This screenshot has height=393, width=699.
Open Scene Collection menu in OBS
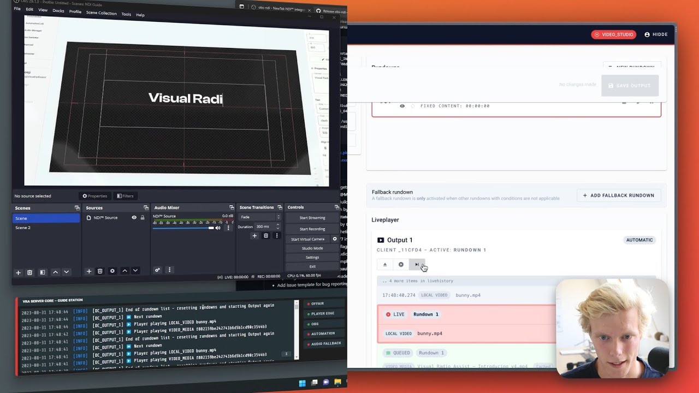[102, 13]
